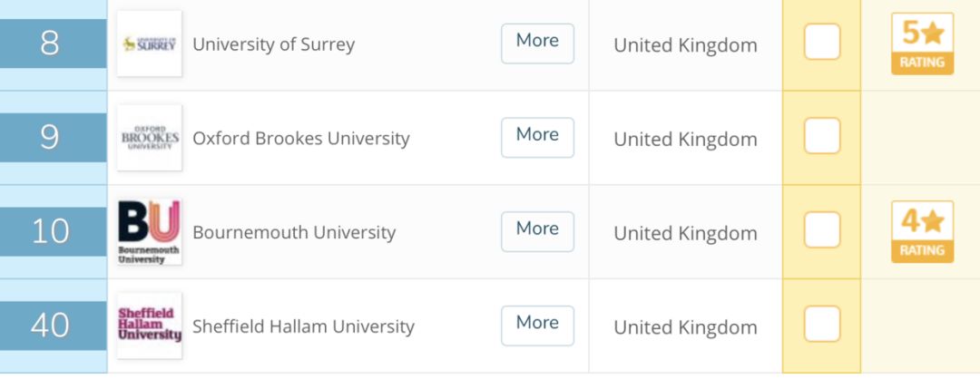Click the Bournemouth University BU logo
This screenshot has height=379, width=980.
pos(150,231)
